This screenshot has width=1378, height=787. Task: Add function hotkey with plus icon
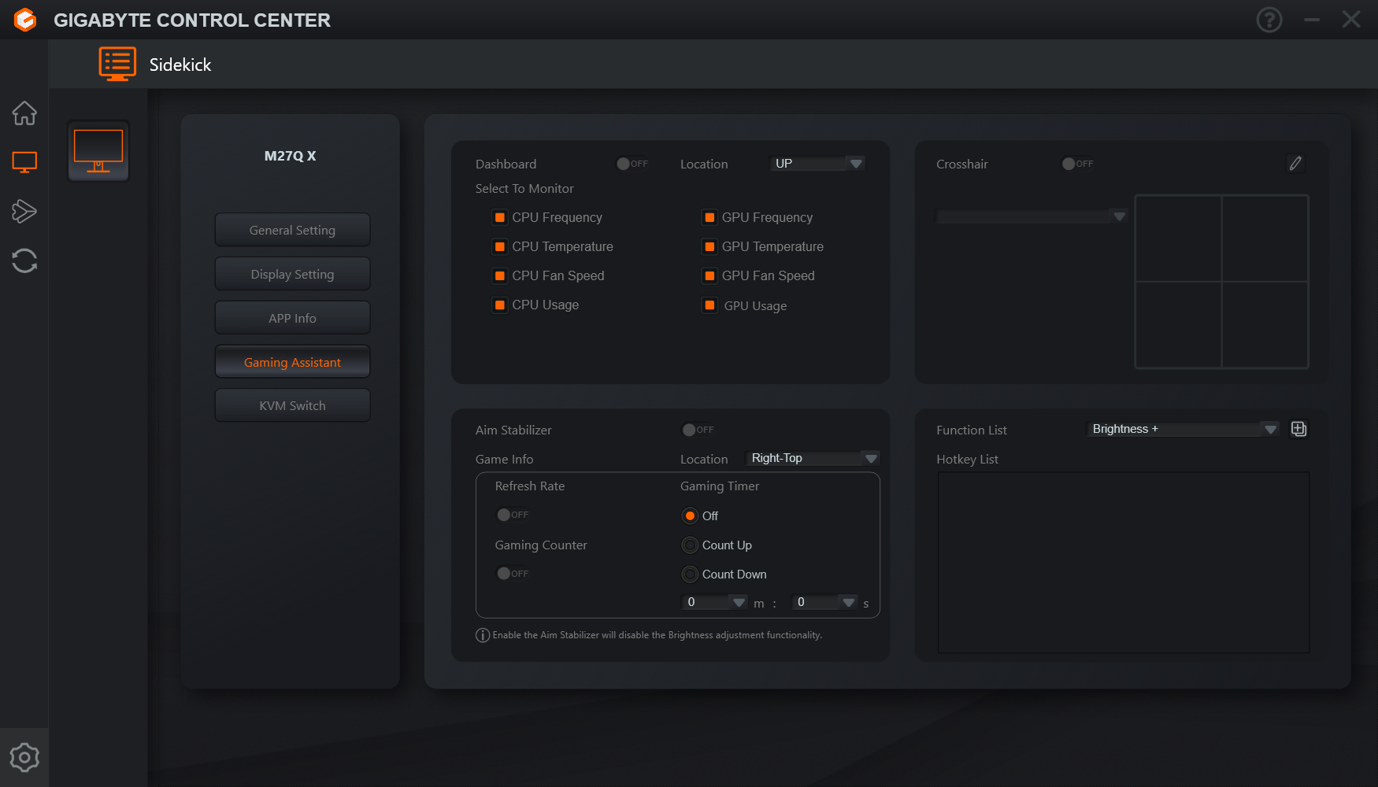tap(1299, 429)
